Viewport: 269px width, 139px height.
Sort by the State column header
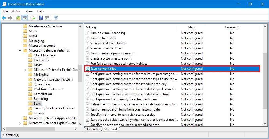pos(192,27)
